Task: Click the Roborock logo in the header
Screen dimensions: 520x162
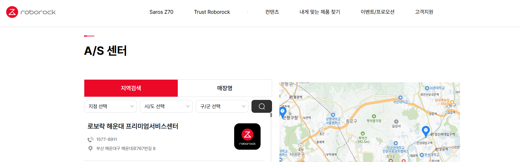Action: click(x=31, y=12)
